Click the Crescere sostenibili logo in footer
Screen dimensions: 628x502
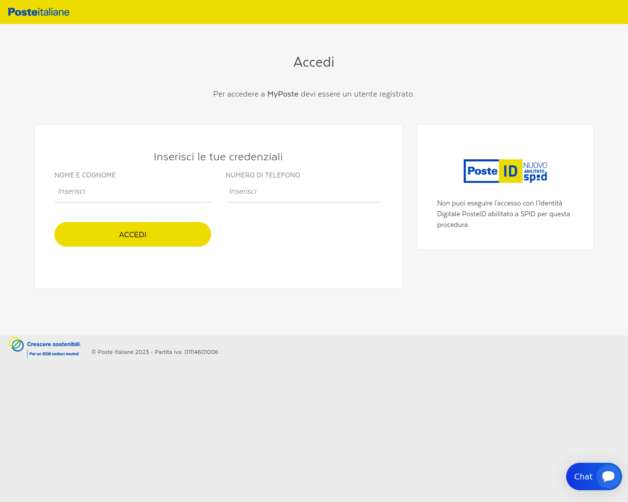(x=45, y=347)
